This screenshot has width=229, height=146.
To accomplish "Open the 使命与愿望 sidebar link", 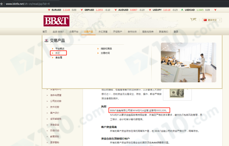I will pos(56,95).
